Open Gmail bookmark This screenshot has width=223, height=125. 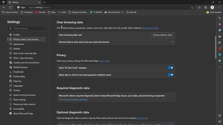[62, 12]
